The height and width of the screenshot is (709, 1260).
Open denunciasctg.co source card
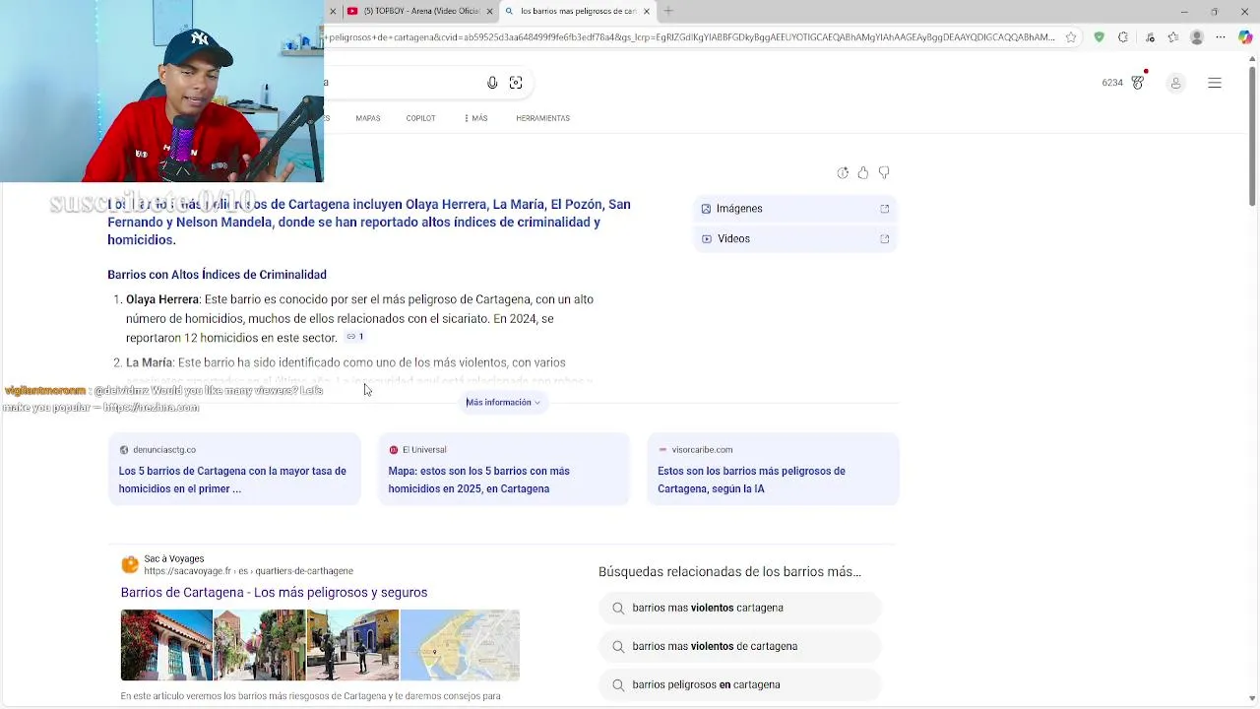(234, 470)
